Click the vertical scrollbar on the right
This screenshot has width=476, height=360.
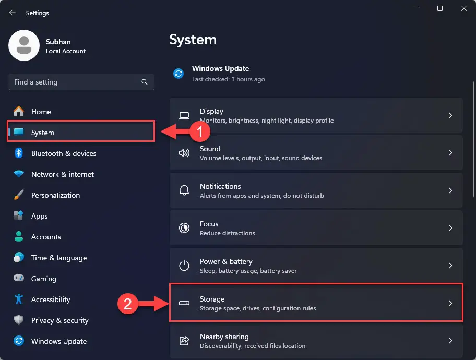[473, 139]
